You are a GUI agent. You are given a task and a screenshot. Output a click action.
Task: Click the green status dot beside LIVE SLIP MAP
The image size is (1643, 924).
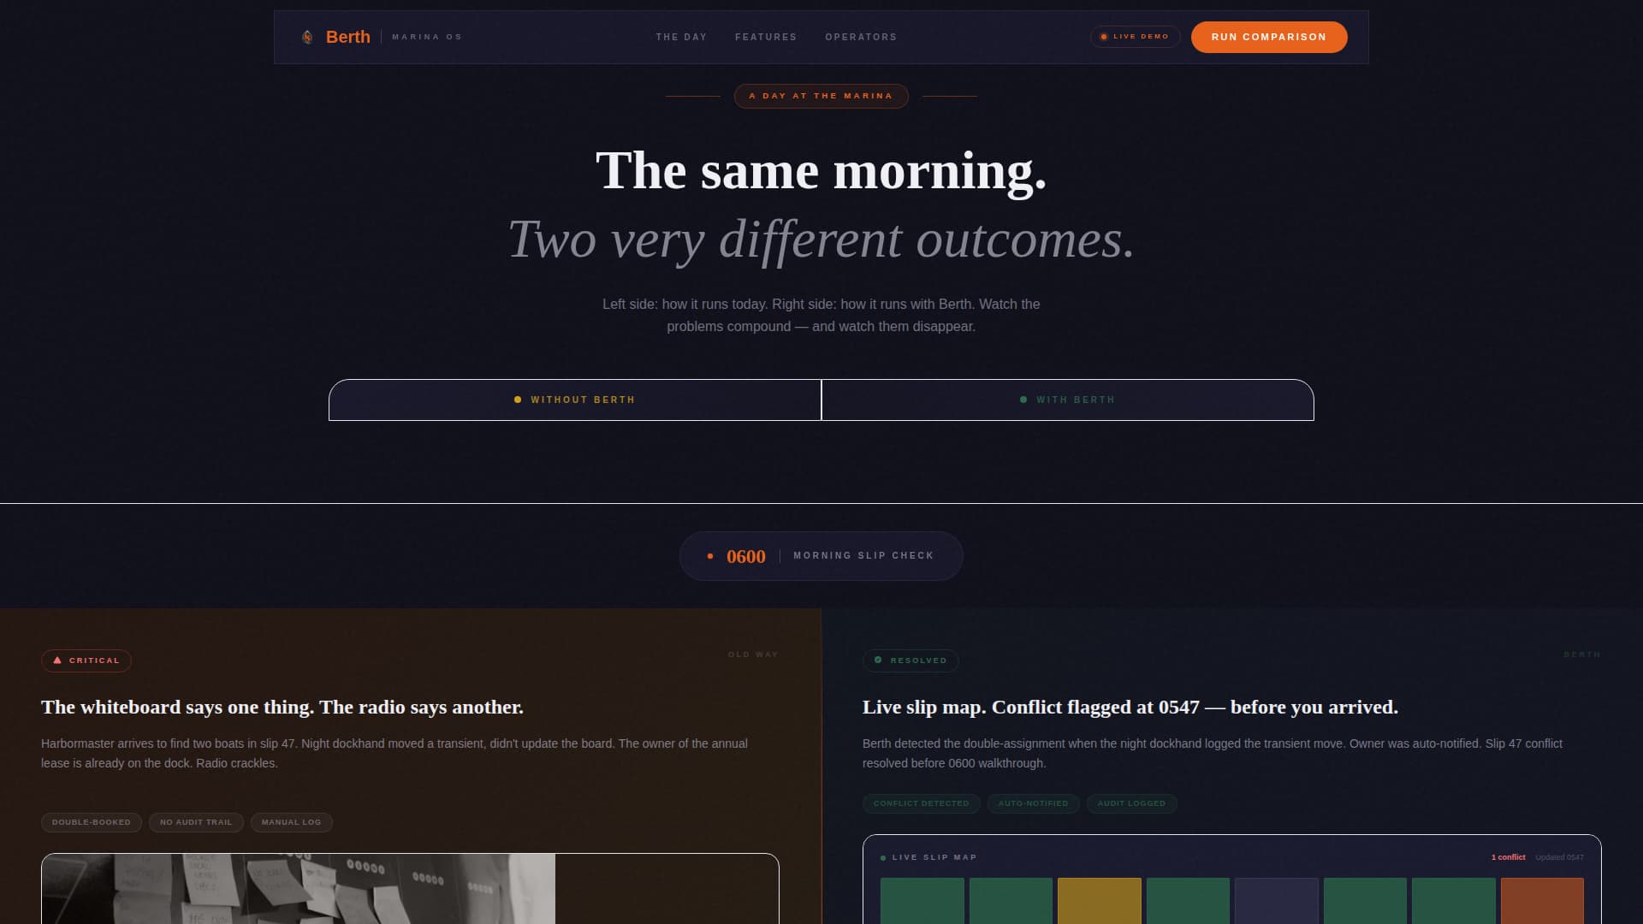883,856
